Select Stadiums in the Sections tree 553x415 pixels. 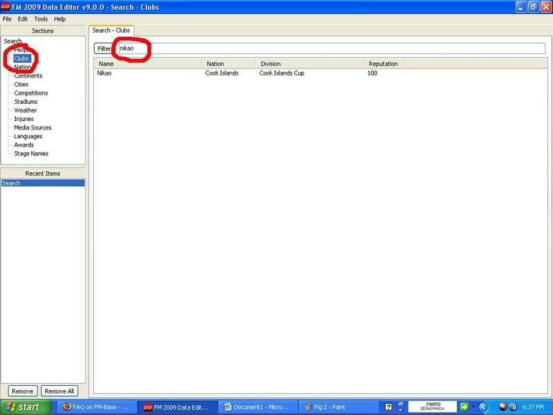(26, 102)
